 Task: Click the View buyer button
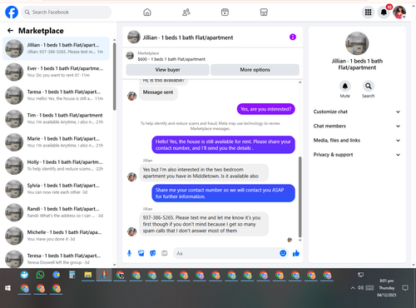(x=167, y=70)
